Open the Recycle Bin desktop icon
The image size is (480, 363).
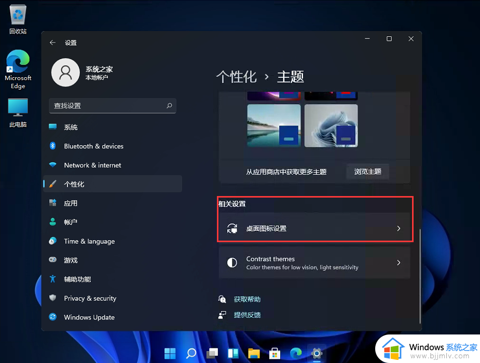tap(18, 20)
